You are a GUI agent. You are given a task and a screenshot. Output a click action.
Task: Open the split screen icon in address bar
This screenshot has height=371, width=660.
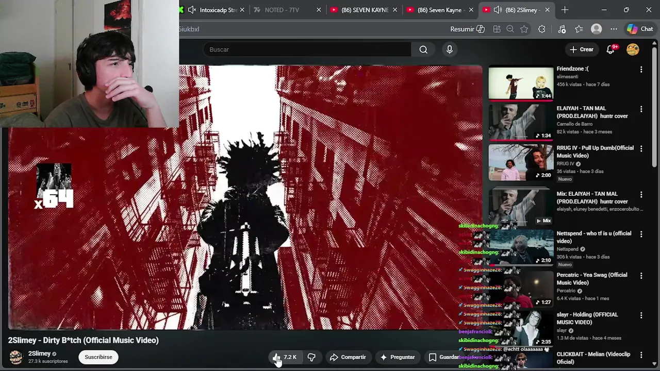point(497,29)
